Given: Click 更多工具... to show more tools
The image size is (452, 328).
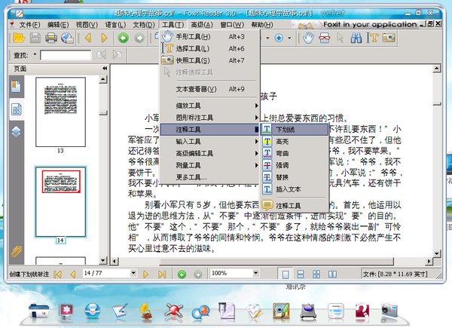Looking at the screenshot, I should (191, 177).
